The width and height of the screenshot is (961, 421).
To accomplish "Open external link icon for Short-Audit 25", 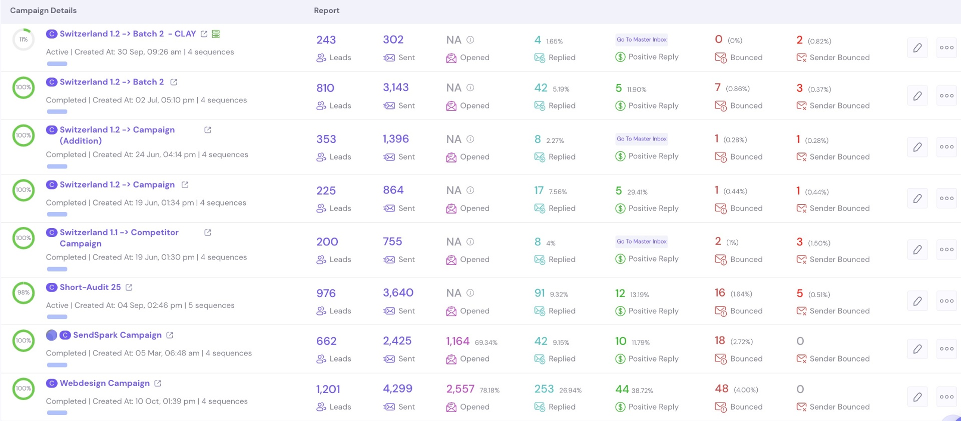I will pyautogui.click(x=129, y=287).
